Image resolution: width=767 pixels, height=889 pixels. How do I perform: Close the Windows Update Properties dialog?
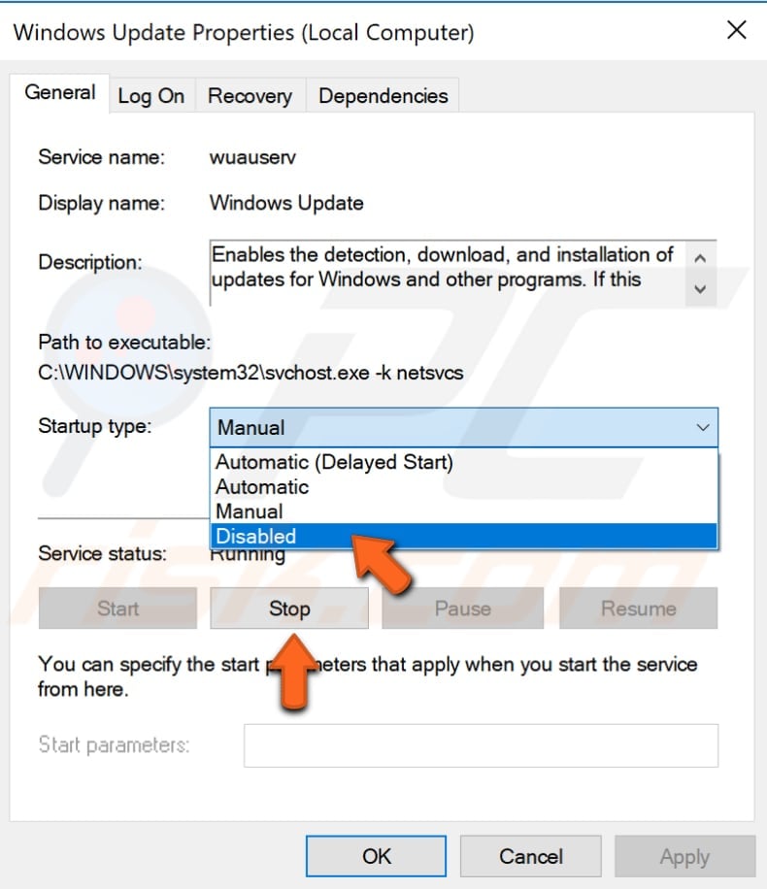pyautogui.click(x=736, y=30)
